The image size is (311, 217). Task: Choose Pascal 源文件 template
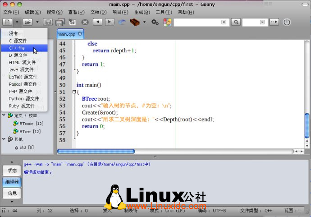coord(24,84)
